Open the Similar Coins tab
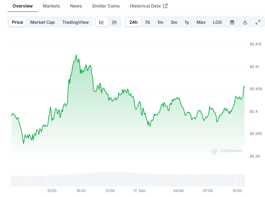This screenshot has height=197, width=265. (x=106, y=6)
